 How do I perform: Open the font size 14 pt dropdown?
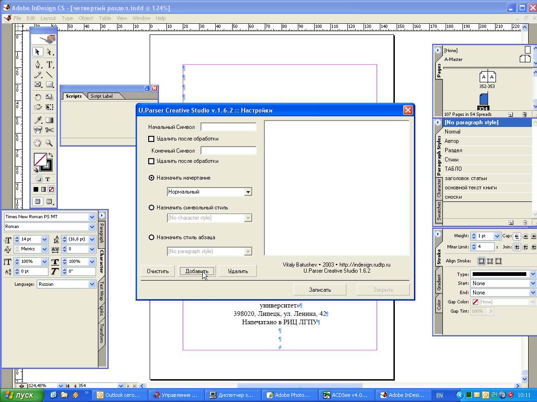pos(44,239)
